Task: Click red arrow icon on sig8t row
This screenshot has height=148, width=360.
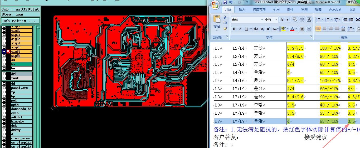Action: tap(8, 52)
